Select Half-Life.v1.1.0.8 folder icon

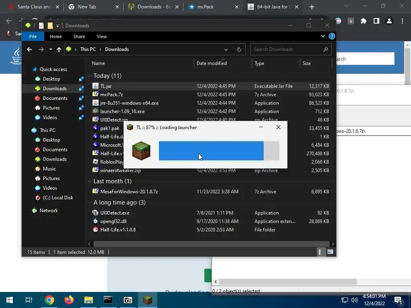click(96, 229)
